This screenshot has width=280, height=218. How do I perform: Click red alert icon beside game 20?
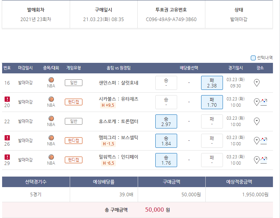(x=7, y=99)
